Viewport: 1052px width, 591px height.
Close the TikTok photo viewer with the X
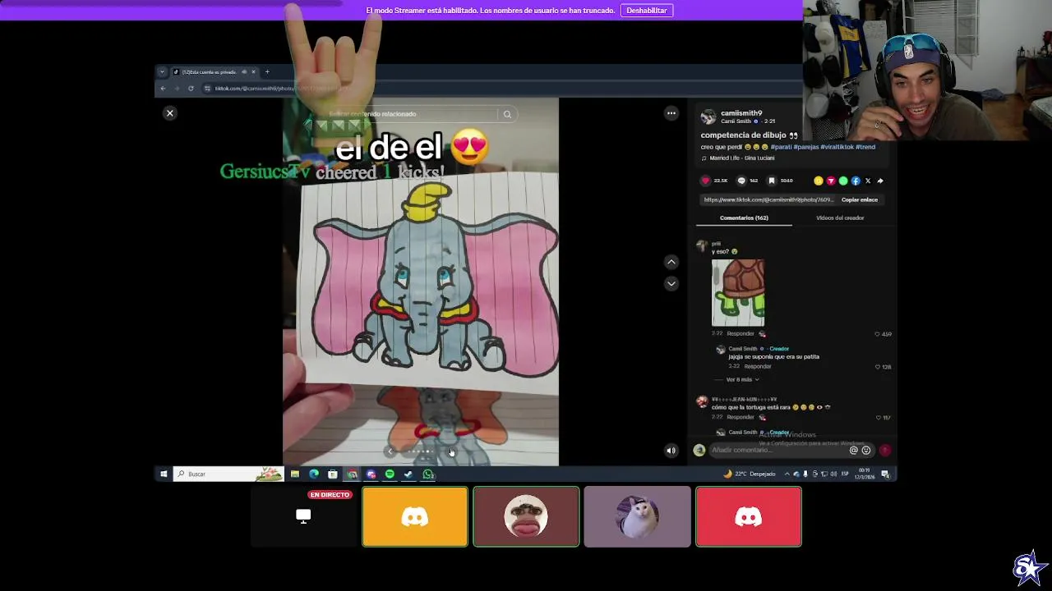tap(170, 113)
